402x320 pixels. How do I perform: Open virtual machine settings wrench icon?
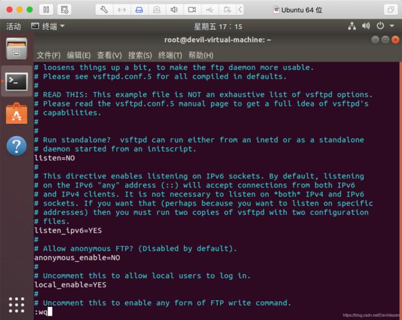[x=104, y=10]
